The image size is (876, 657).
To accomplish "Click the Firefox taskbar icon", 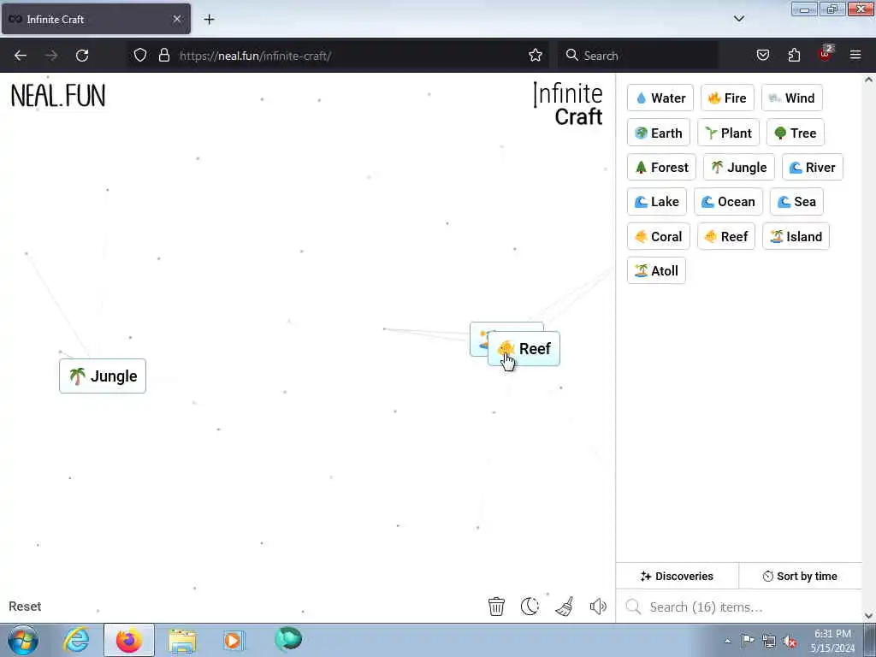I will pos(128,640).
